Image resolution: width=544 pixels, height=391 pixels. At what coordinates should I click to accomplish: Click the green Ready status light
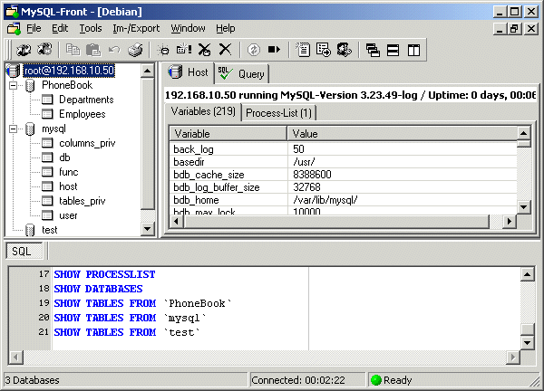click(376, 380)
